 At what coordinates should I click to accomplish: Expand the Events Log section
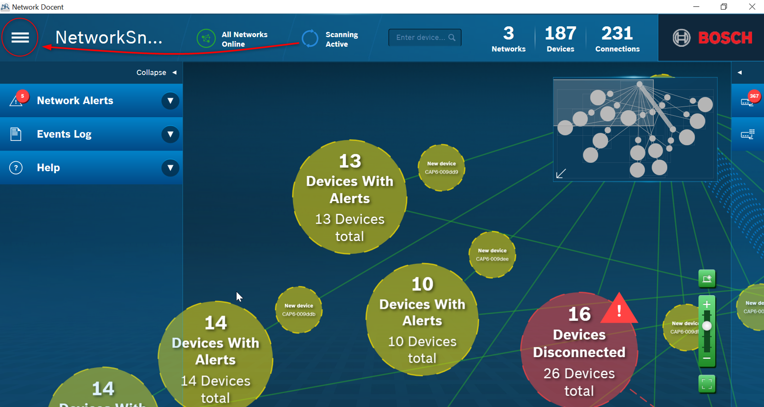click(170, 134)
